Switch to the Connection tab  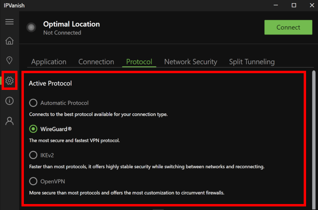[96, 62]
